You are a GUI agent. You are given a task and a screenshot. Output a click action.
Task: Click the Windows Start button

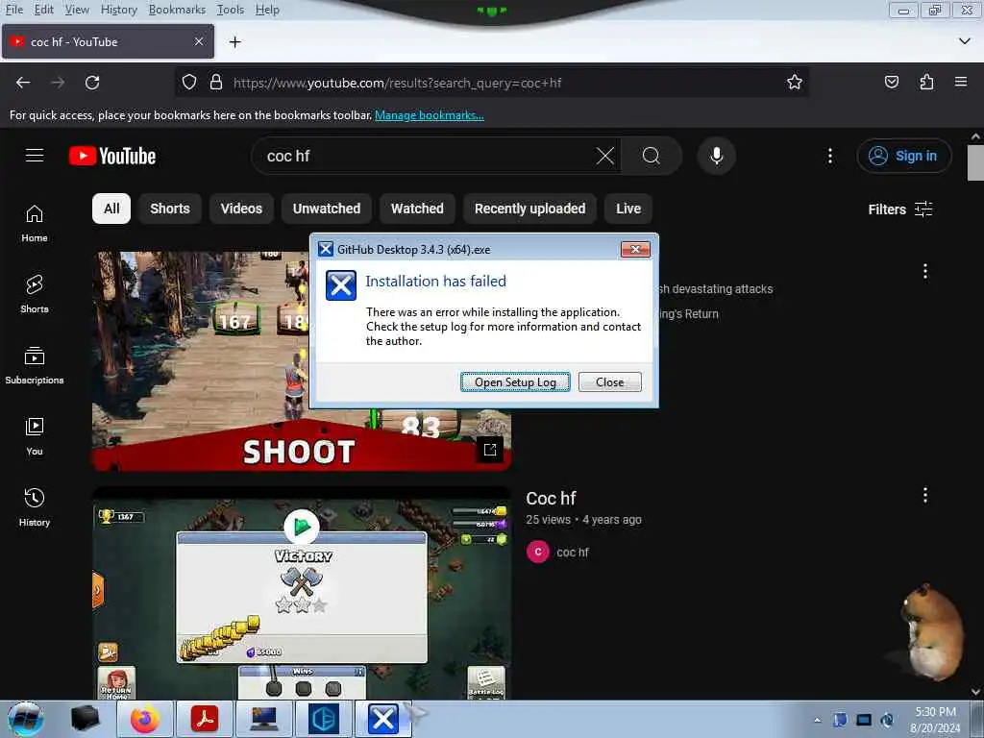25,719
